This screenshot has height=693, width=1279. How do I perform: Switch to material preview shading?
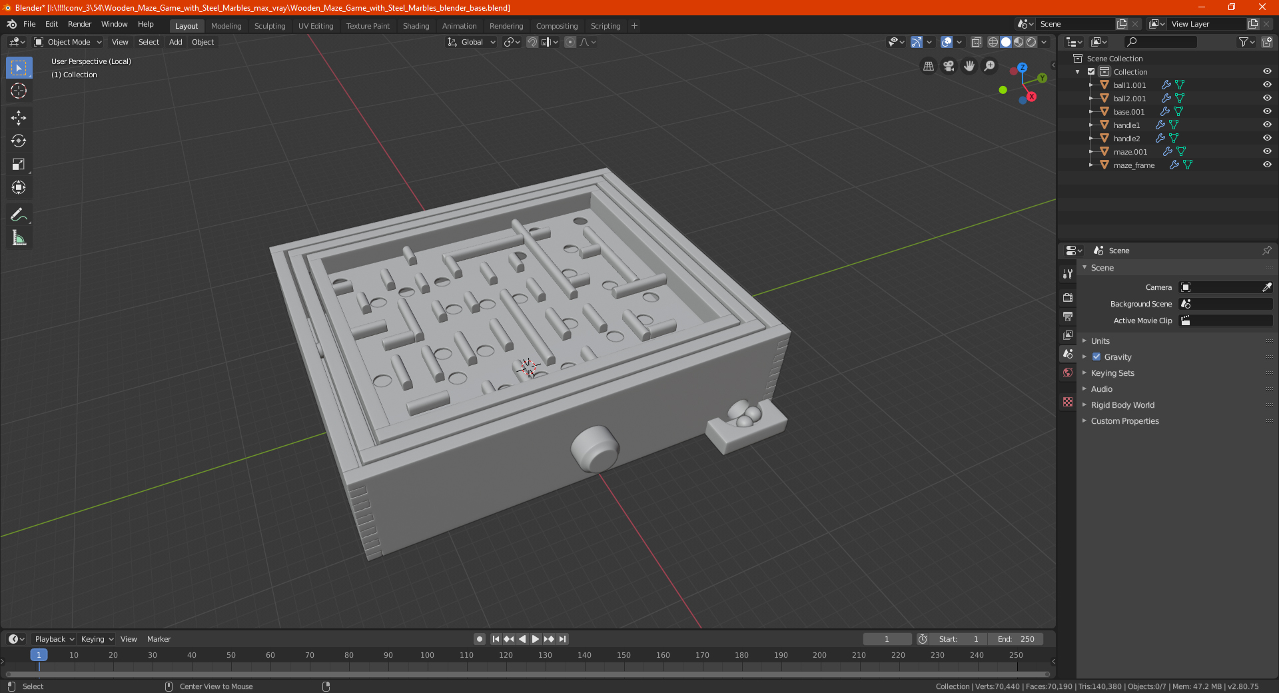click(x=1019, y=42)
